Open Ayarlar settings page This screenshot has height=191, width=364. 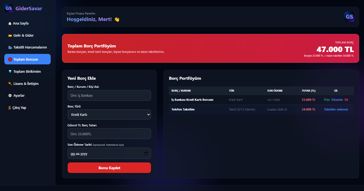pyautogui.click(x=28, y=96)
